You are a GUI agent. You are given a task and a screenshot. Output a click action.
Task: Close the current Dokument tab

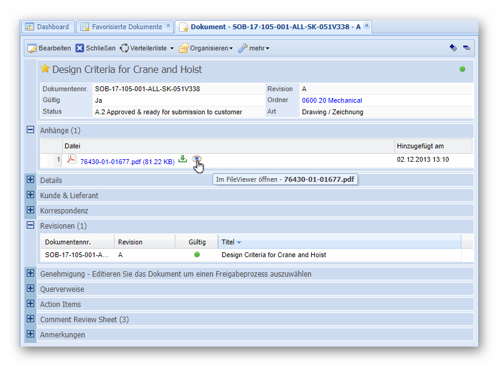click(x=366, y=26)
